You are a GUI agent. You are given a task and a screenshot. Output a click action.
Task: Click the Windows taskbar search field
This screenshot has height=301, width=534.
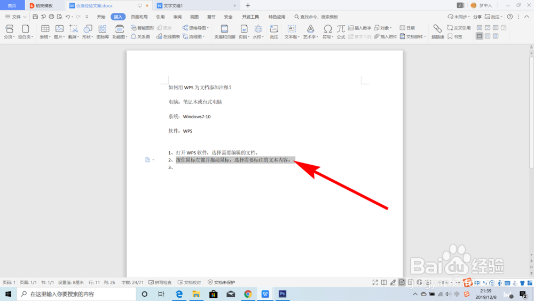pos(76,294)
